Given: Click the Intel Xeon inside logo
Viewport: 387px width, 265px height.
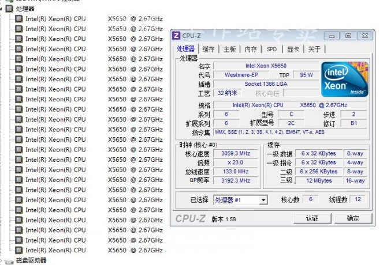Looking at the screenshot, I should (x=345, y=79).
